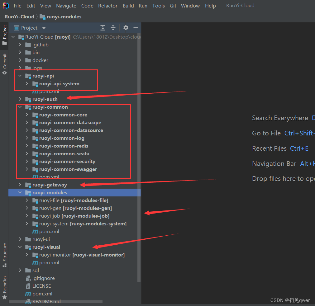
Task: Open the Build menu
Action: 128,6
